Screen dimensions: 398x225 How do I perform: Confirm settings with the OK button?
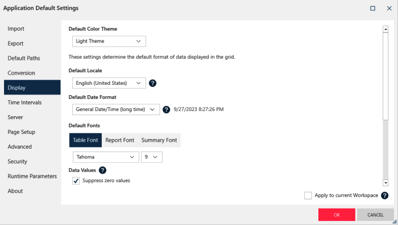coord(337,215)
